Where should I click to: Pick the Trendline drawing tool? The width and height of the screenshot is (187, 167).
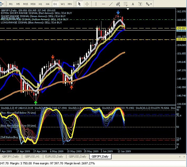[111, 4]
